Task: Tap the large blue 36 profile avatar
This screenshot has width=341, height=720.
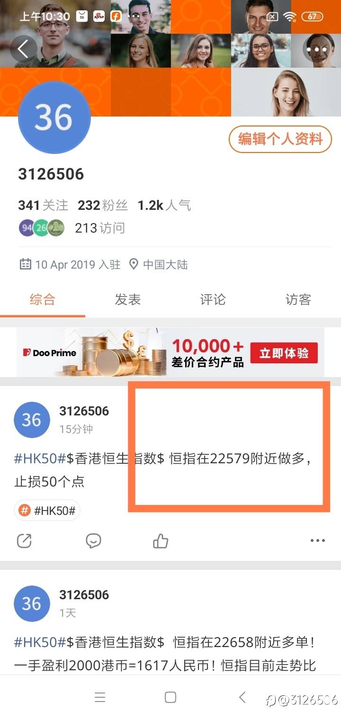Action: tap(54, 117)
